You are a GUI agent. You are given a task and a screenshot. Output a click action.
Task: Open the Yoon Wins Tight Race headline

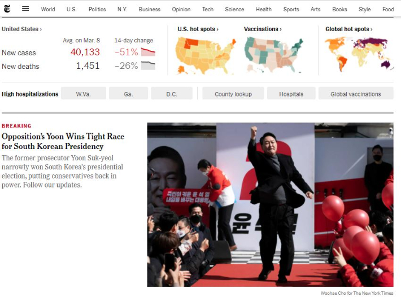click(63, 141)
